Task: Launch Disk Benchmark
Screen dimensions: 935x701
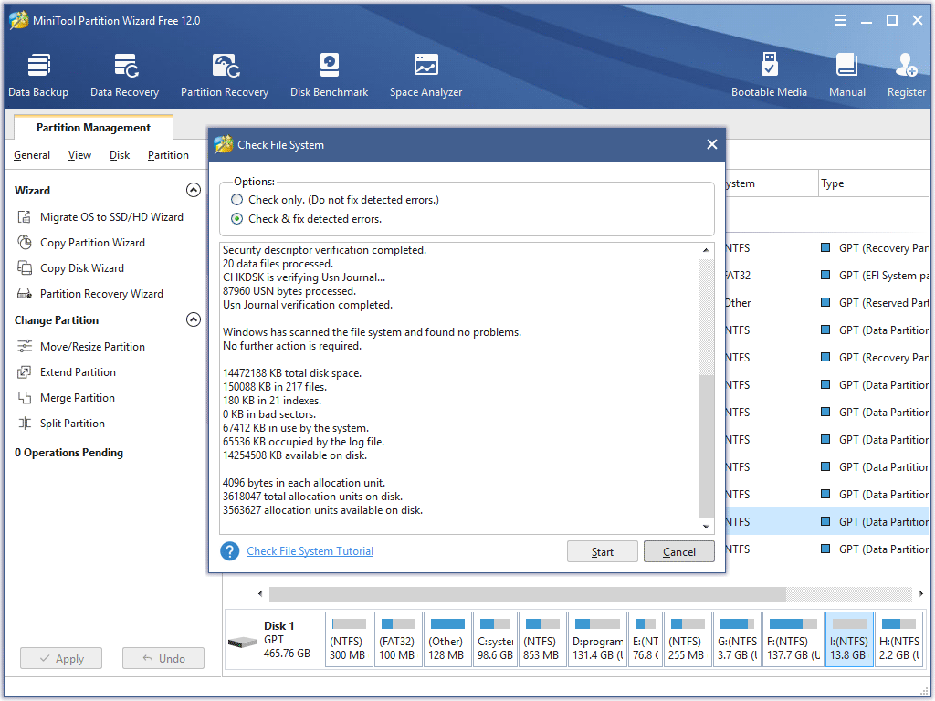Action: pos(329,73)
